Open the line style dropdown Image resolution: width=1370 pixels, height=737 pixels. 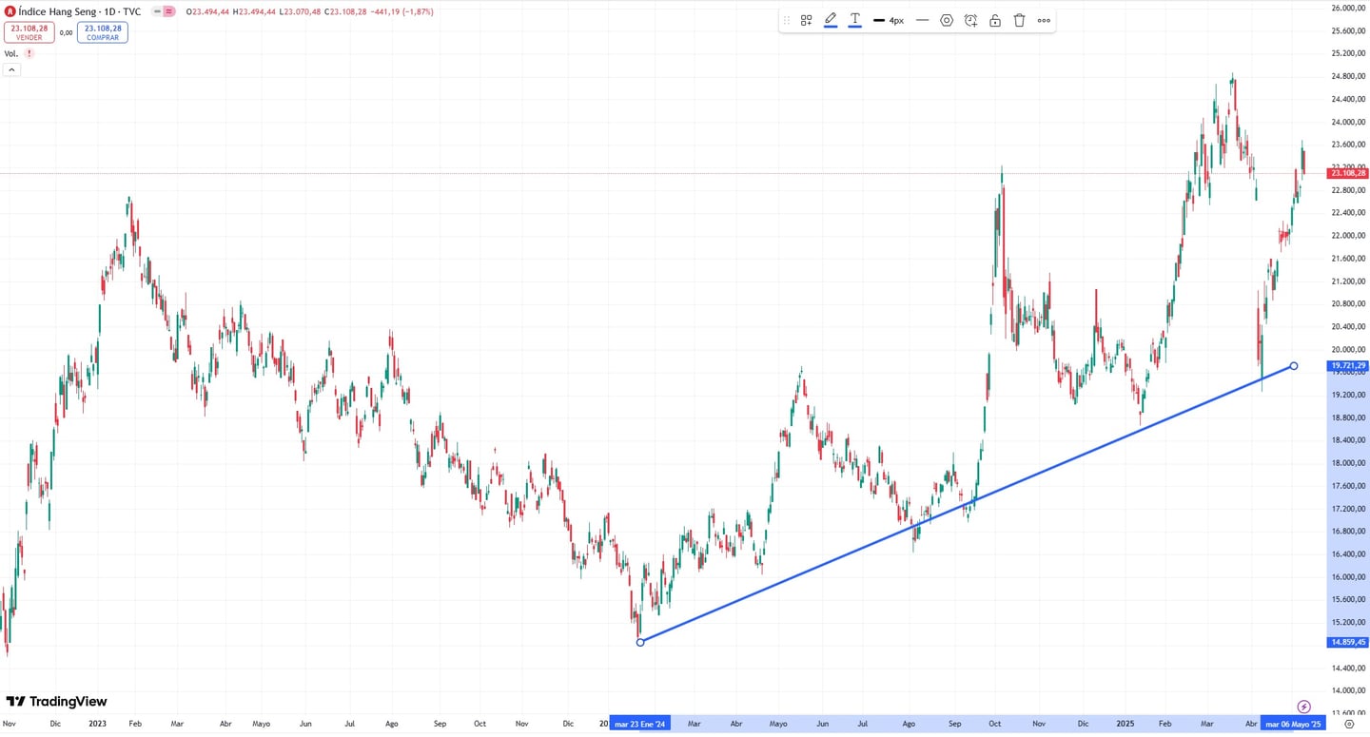(921, 20)
